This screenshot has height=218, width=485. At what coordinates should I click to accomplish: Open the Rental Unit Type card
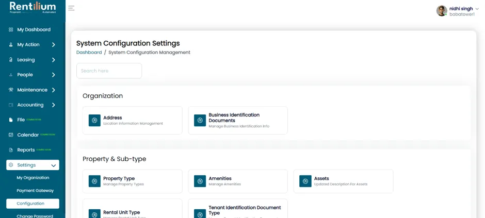[x=133, y=208]
